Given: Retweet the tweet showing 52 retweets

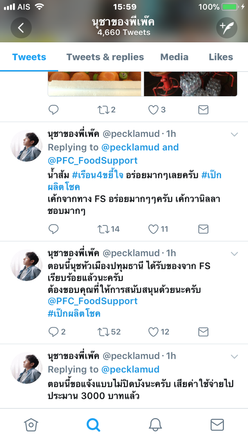Looking at the screenshot, I should coord(103,332).
